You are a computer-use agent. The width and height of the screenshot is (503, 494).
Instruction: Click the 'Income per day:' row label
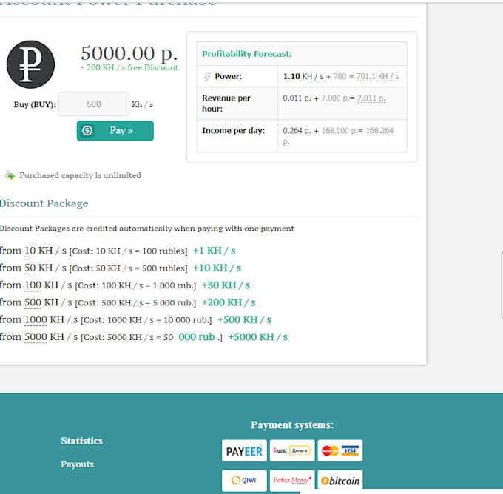pyautogui.click(x=234, y=131)
